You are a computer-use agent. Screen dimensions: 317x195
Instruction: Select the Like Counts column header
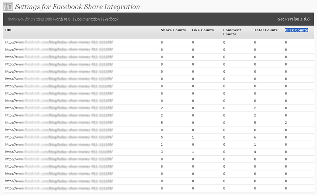(203, 30)
